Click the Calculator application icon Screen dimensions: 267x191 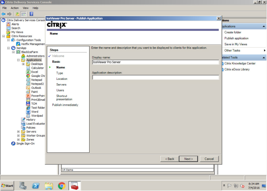click(x=28, y=68)
